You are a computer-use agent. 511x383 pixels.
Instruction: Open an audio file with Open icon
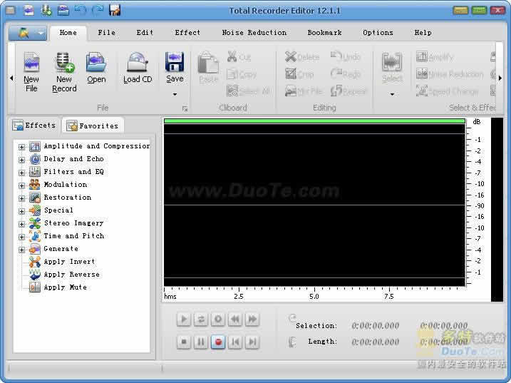coord(96,62)
